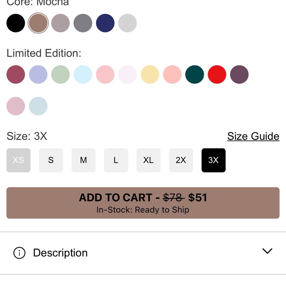Pick size XL
286x286 pixels.
pos(148,160)
